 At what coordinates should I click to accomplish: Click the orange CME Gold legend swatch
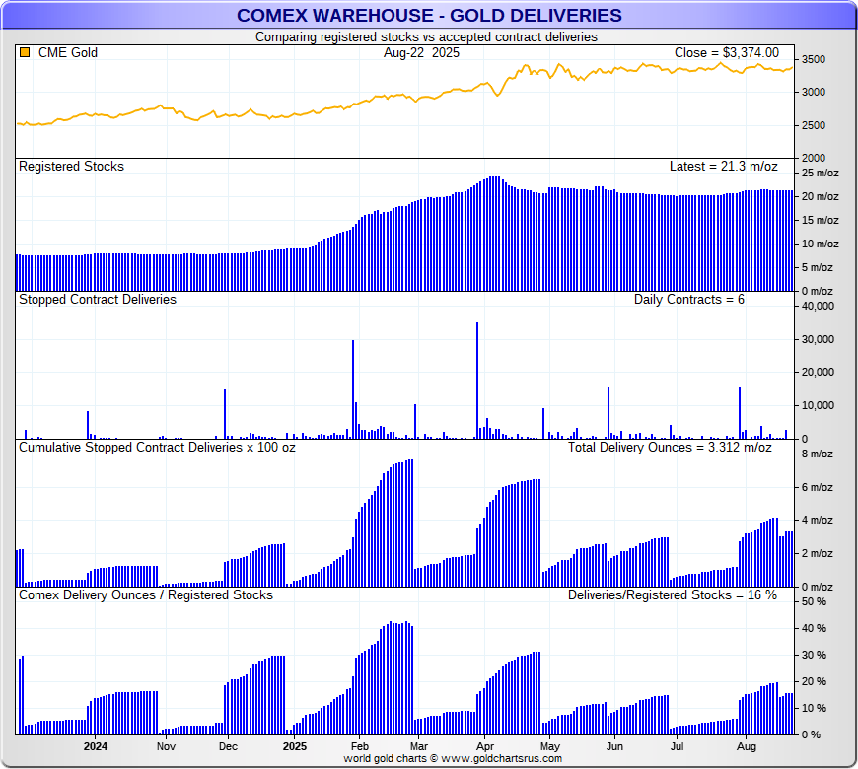click(25, 53)
